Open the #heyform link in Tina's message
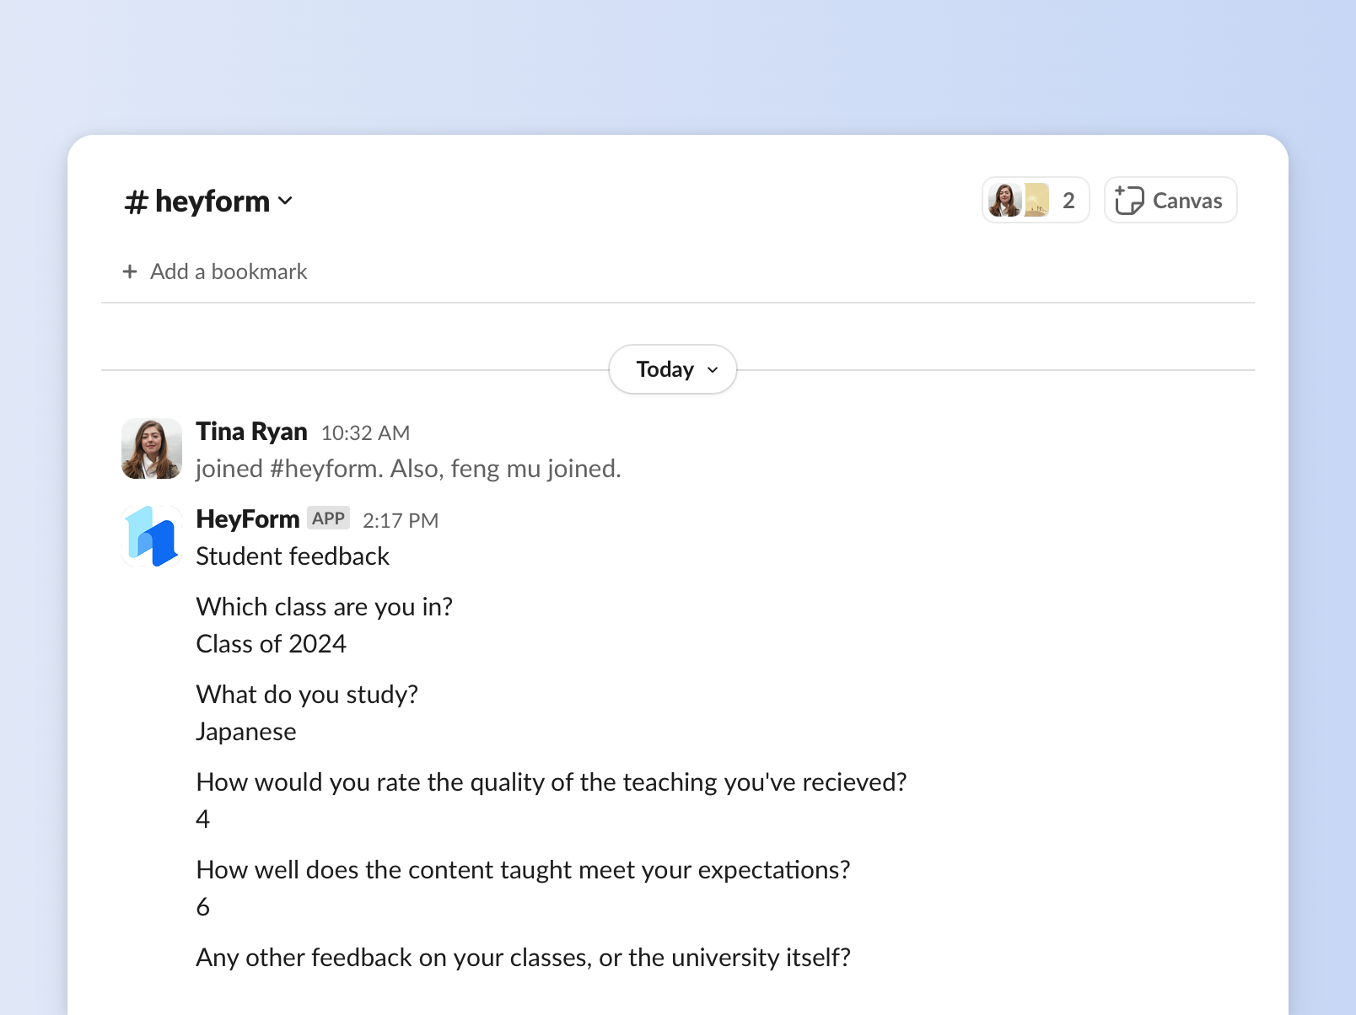The image size is (1356, 1015). [x=324, y=468]
